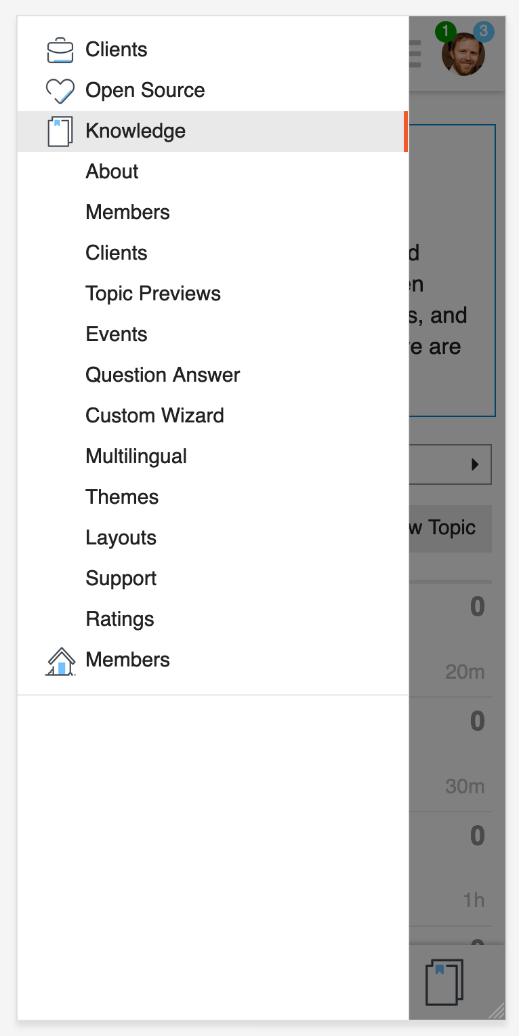Select the Knowledge menu item
Image resolution: width=519 pixels, height=1036 pixels.
pyautogui.click(x=213, y=132)
